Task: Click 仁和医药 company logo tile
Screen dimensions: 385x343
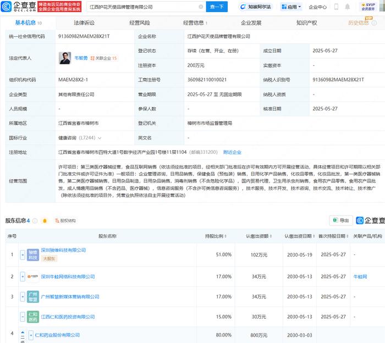Action: pyautogui.click(x=33, y=317)
